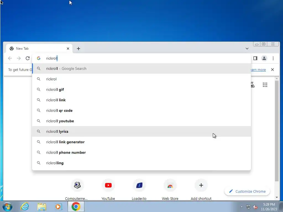Click the scrollbar's down arrow

click(277, 197)
